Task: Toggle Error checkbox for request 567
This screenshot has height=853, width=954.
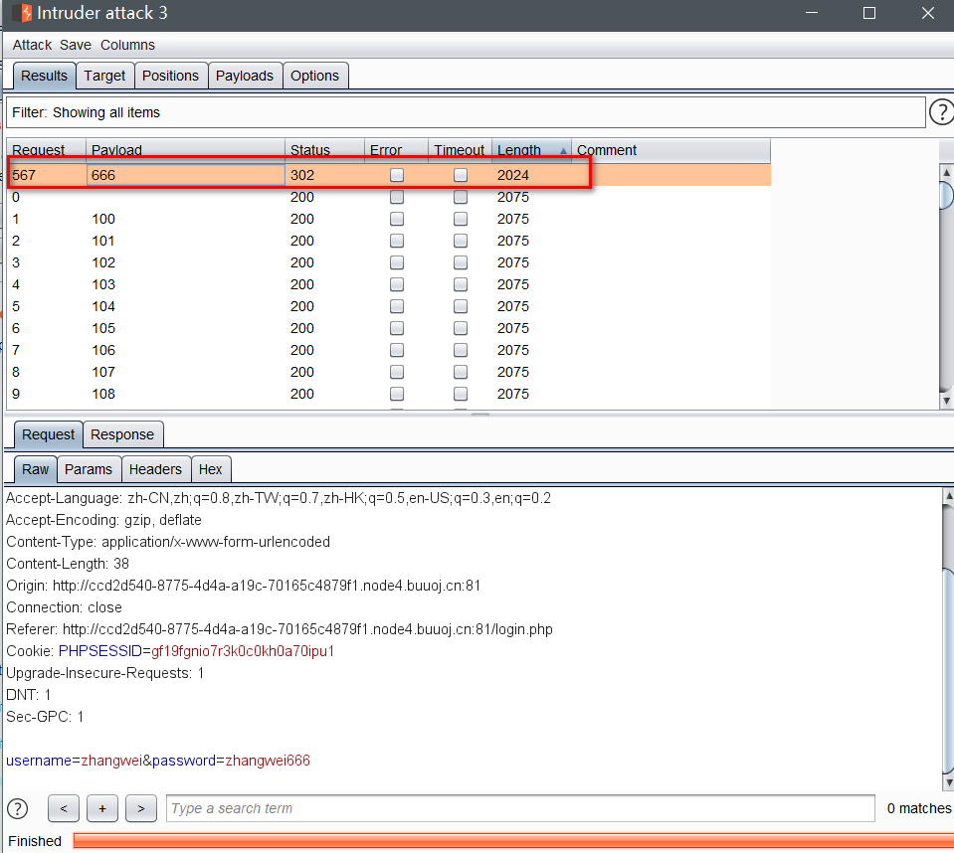Action: pos(397,175)
